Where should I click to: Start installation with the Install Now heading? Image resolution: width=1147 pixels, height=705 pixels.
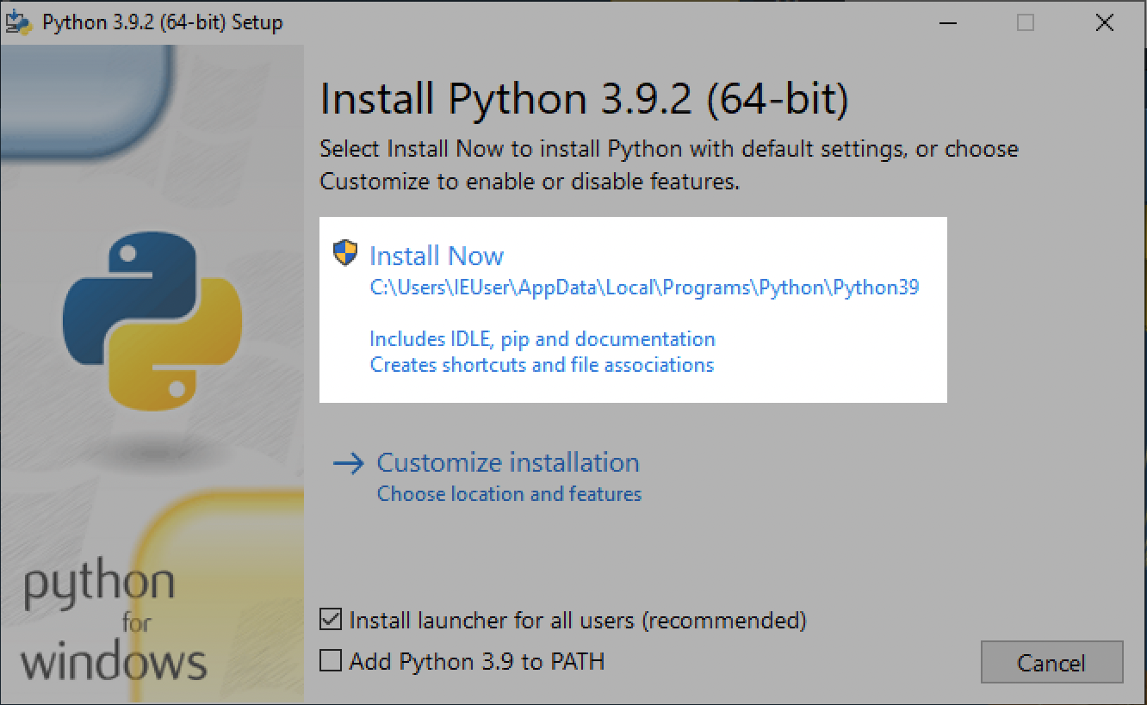(x=437, y=256)
